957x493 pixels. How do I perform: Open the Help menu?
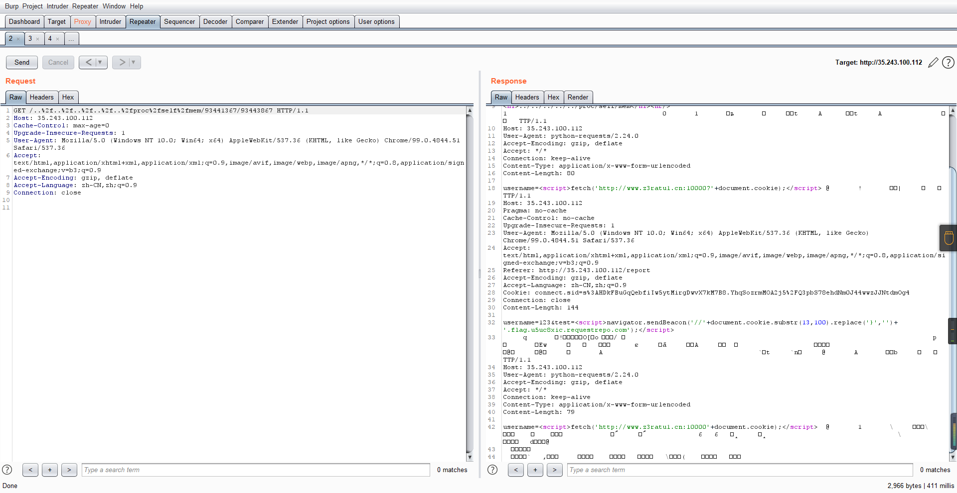pos(137,6)
